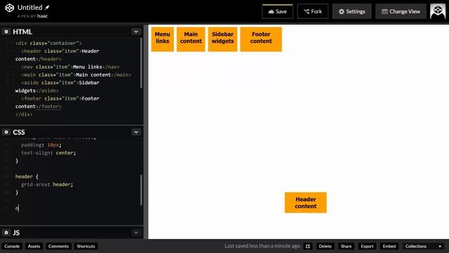This screenshot has width=449, height=253.
Task: Place cursor on text-align: center line
Action: point(48,153)
